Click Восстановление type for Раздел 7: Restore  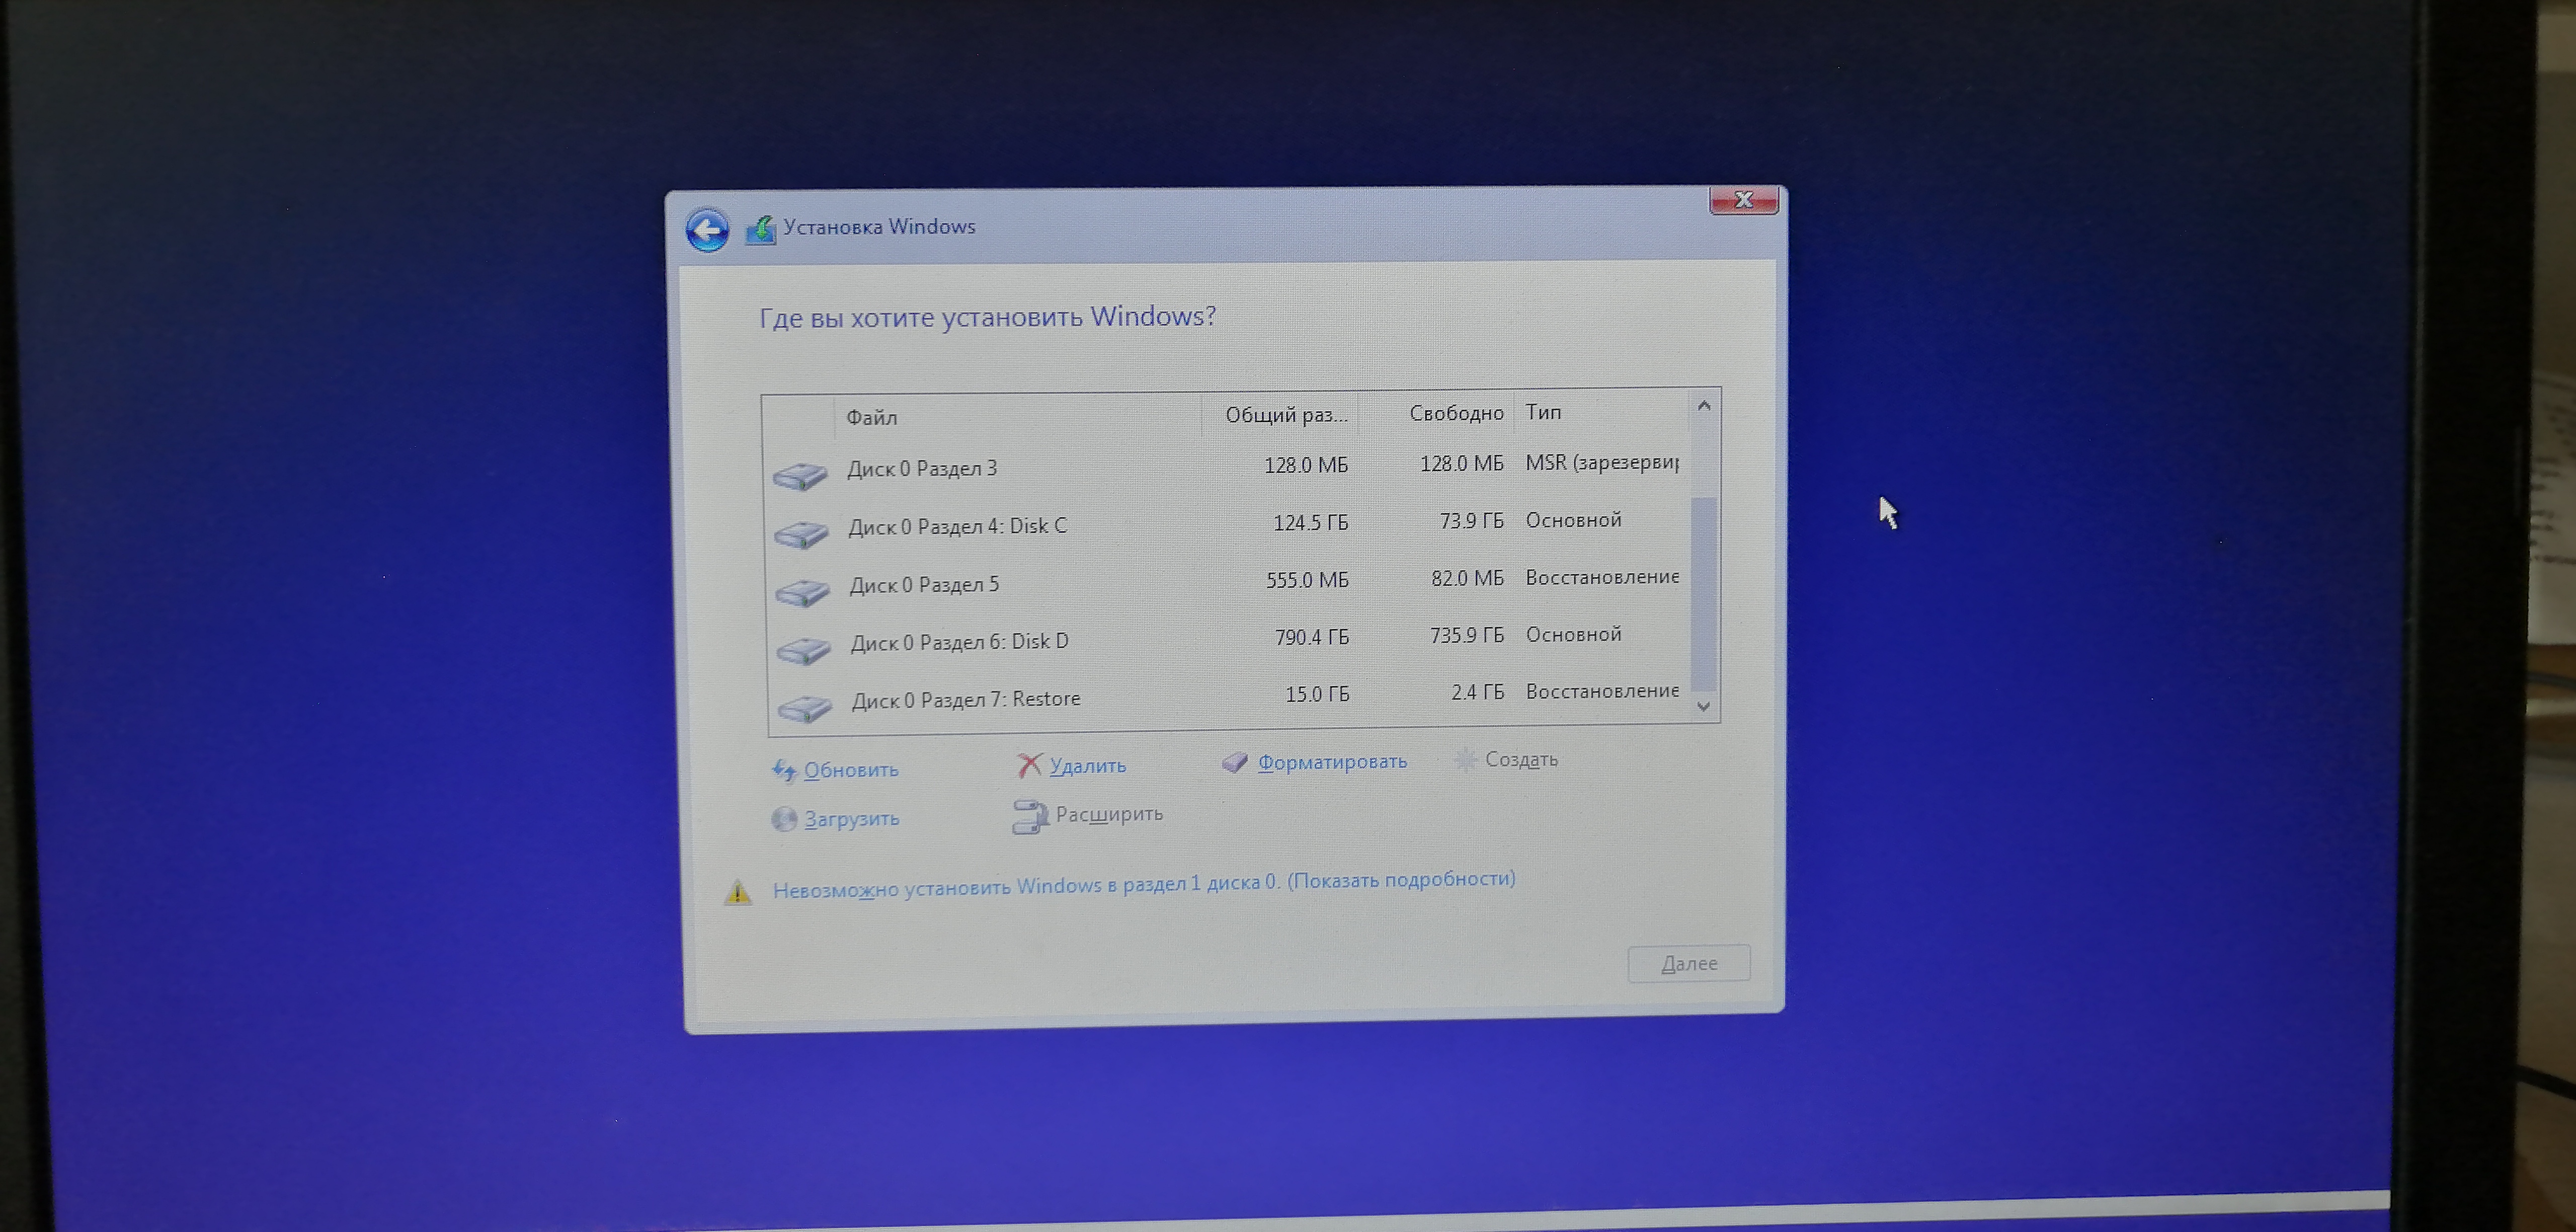pyautogui.click(x=1602, y=691)
